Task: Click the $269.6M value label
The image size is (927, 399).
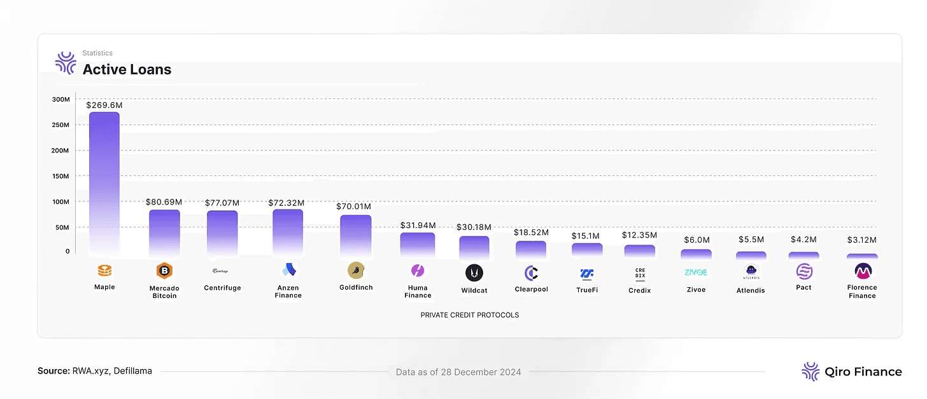Action: [x=104, y=105]
